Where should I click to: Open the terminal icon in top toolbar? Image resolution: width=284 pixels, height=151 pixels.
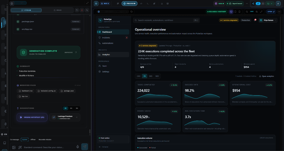tap(148, 3)
